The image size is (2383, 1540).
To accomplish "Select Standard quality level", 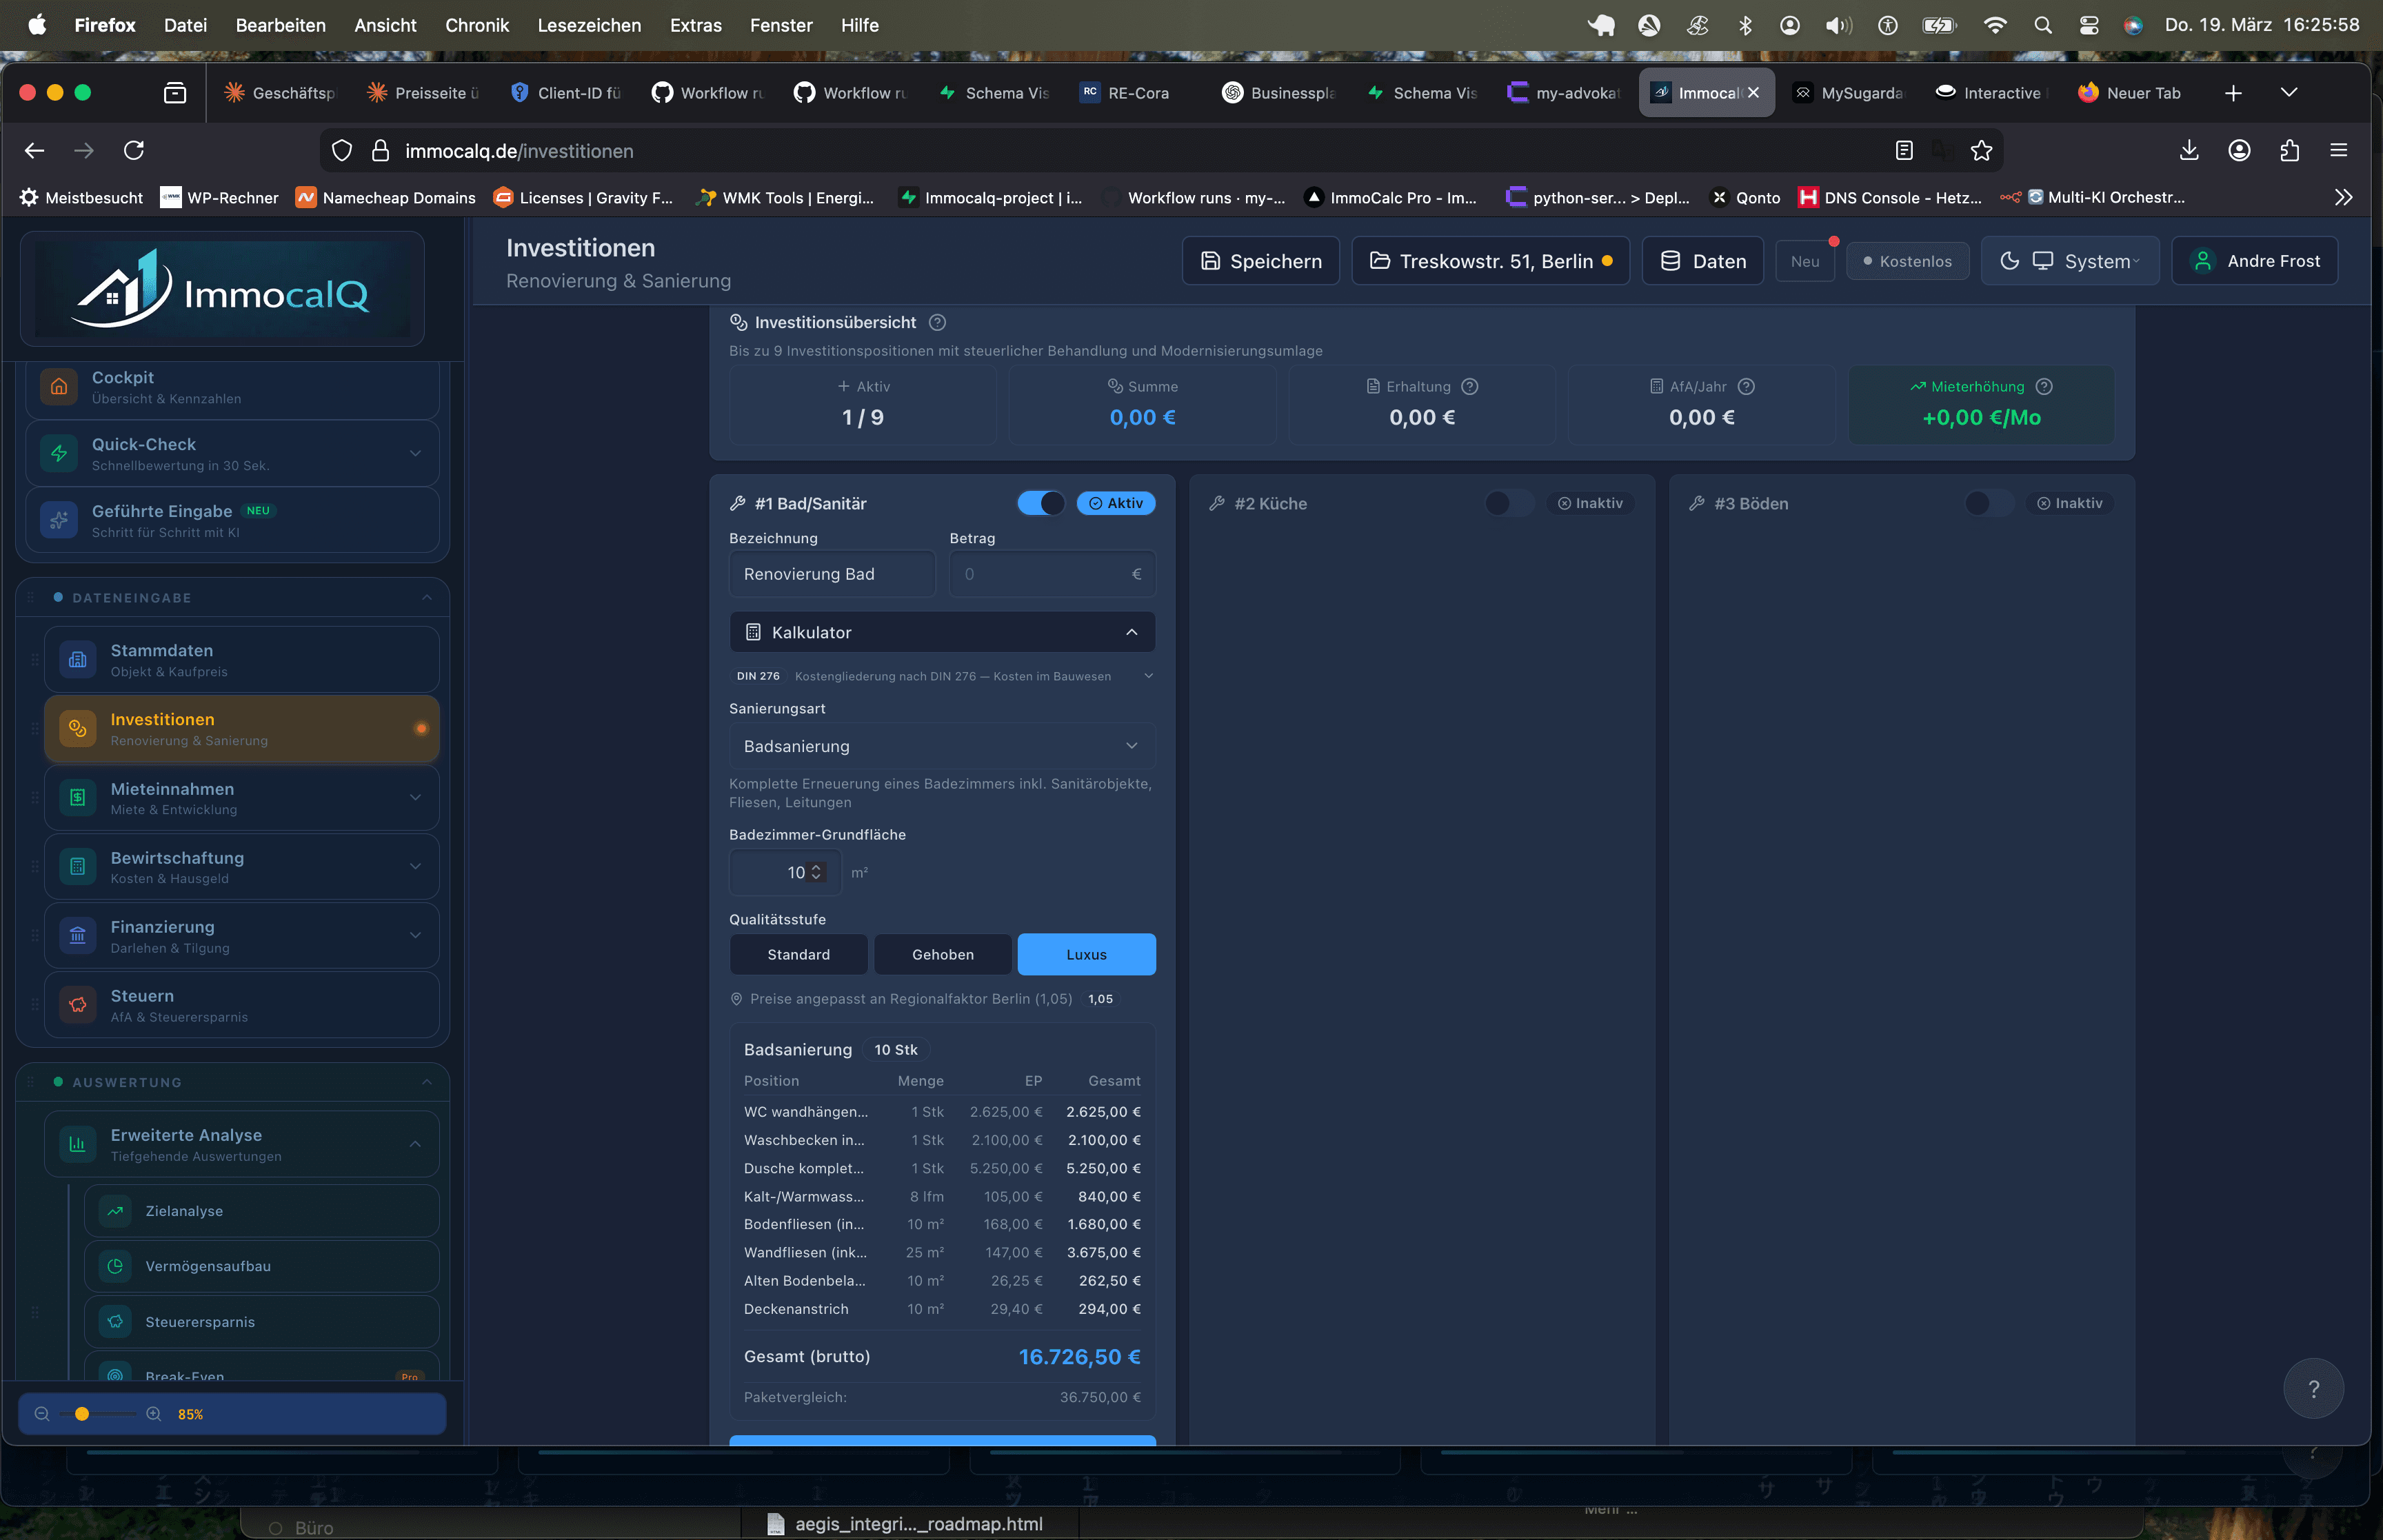I will pyautogui.click(x=798, y=954).
